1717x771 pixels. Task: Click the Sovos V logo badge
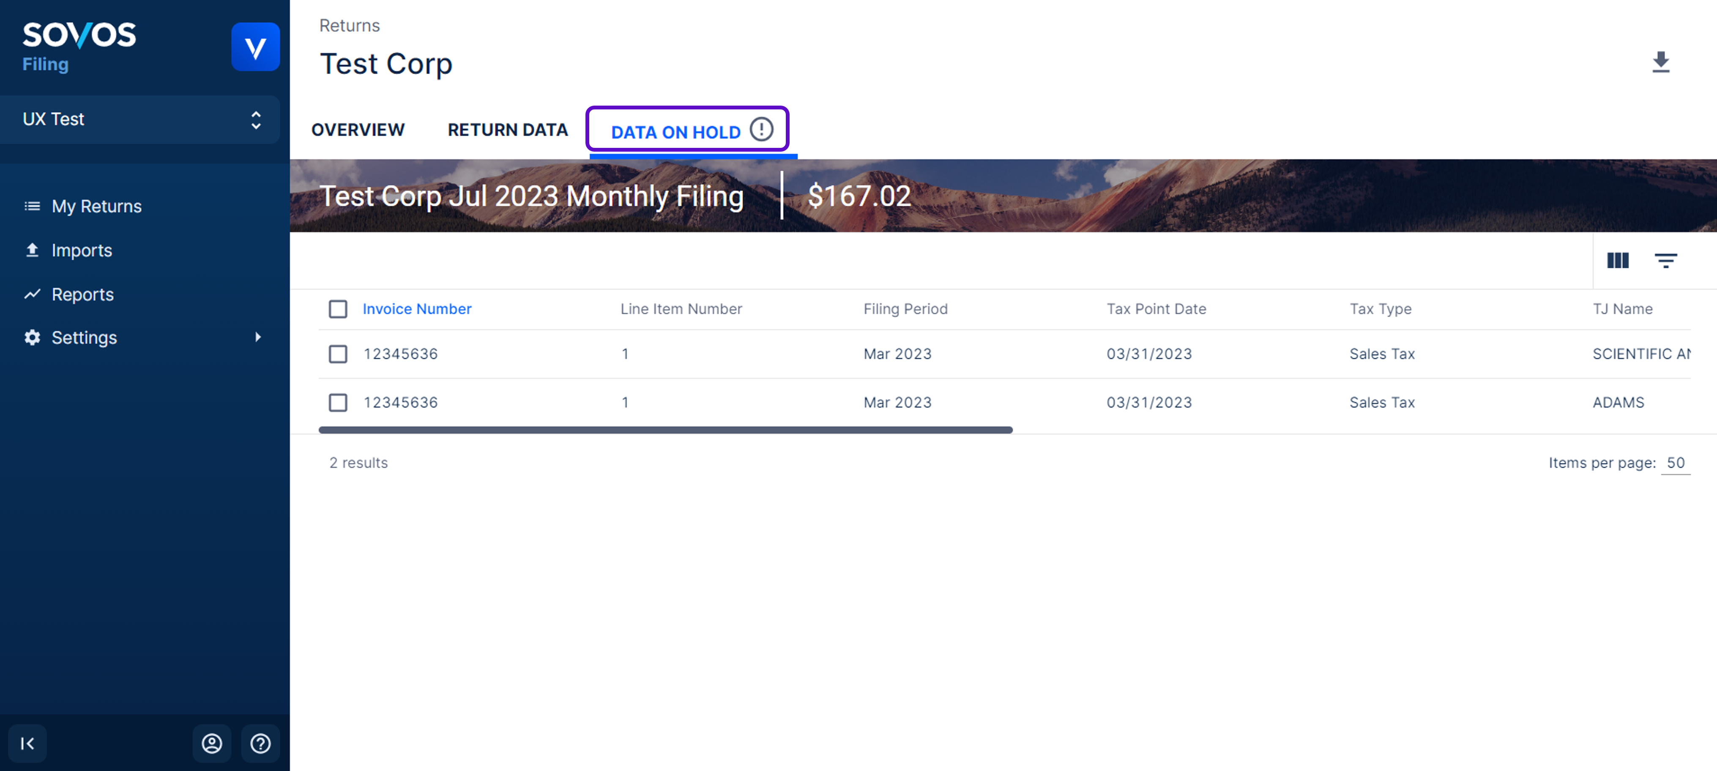[x=255, y=46]
